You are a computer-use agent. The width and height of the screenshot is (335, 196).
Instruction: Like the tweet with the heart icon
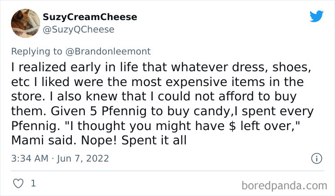(x=18, y=183)
